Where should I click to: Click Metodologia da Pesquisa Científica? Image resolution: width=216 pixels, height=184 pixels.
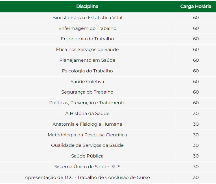pos(87,135)
